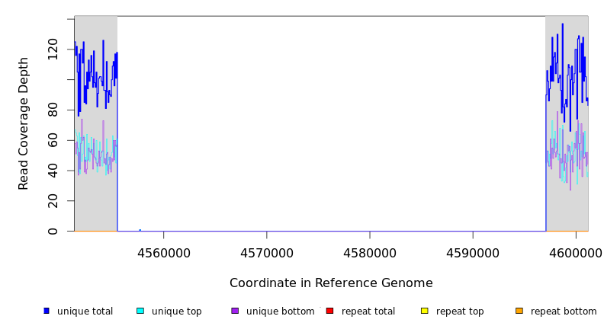Click the 'Read Coverage Depth' y-axis title
The height and width of the screenshot is (329, 604).
tap(24, 123)
